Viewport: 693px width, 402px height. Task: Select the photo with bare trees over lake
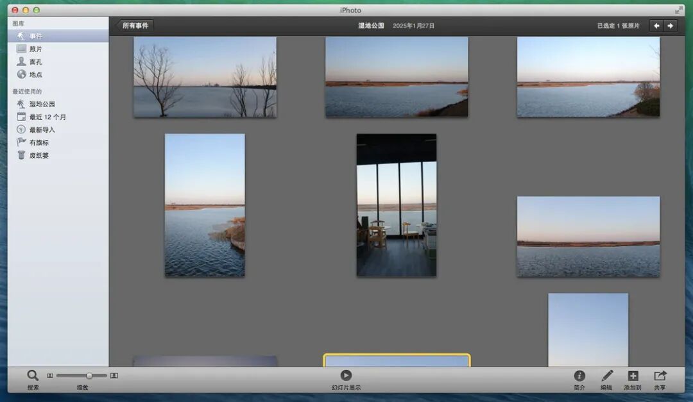[x=205, y=77]
